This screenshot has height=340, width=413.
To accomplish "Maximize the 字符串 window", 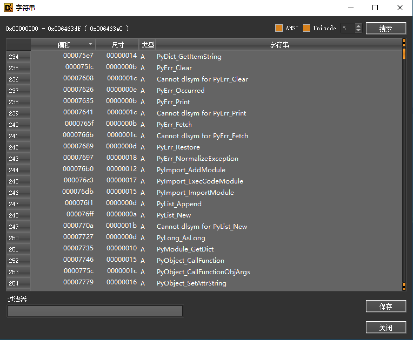I will click(375, 8).
